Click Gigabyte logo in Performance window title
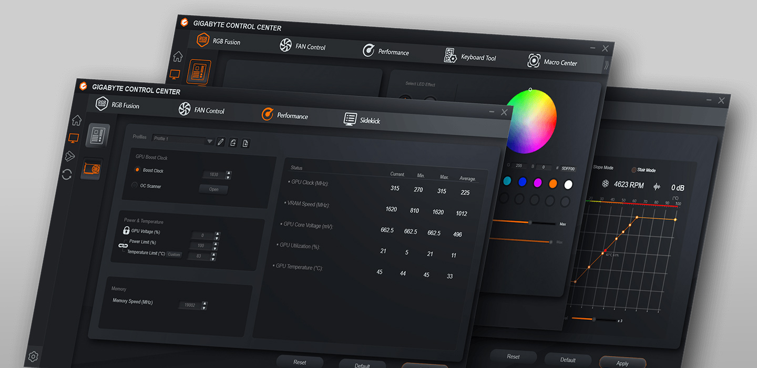Image resolution: width=757 pixels, height=368 pixels. pos(83,86)
